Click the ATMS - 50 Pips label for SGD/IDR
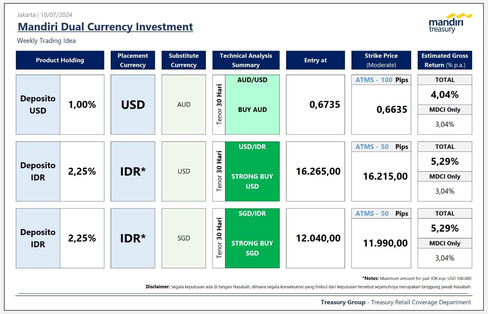The width and height of the screenshot is (488, 314). click(x=381, y=214)
